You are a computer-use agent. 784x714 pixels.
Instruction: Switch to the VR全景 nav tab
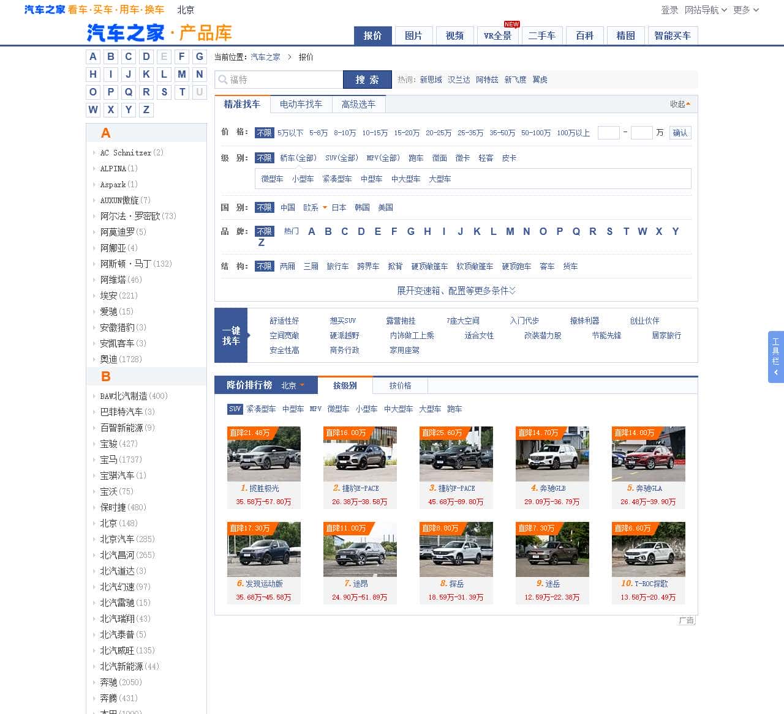(x=497, y=35)
